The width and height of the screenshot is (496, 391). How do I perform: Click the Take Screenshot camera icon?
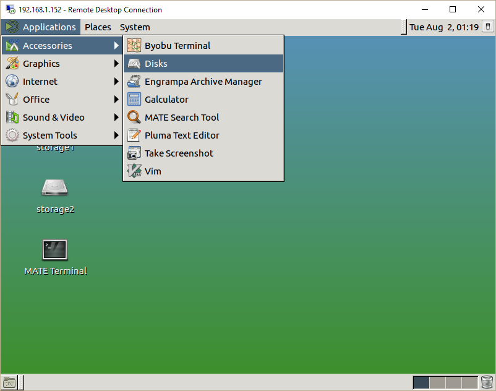(x=134, y=153)
